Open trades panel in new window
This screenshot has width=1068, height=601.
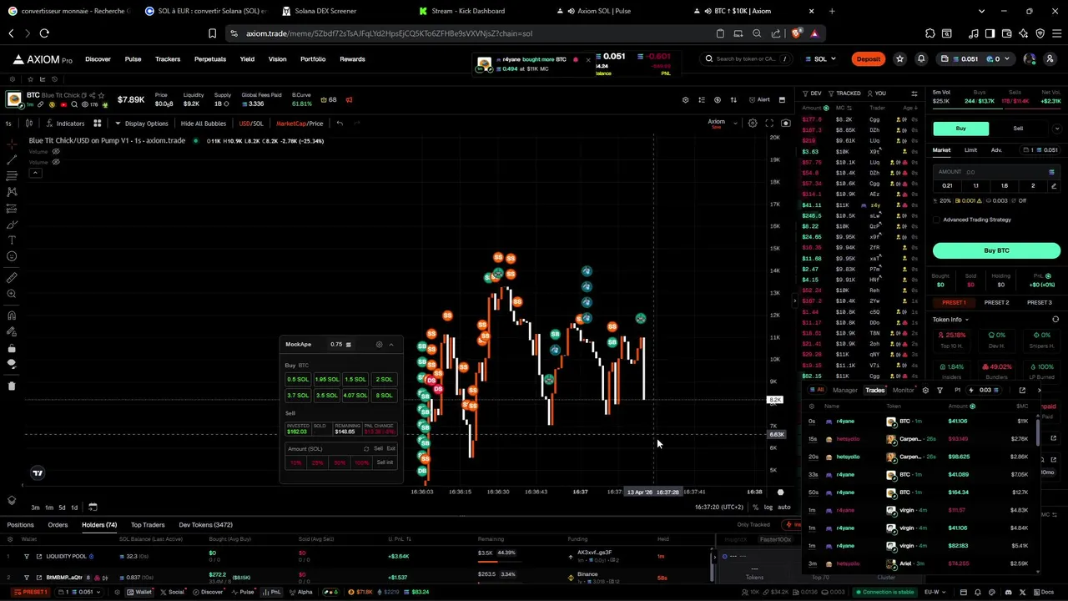click(1022, 390)
